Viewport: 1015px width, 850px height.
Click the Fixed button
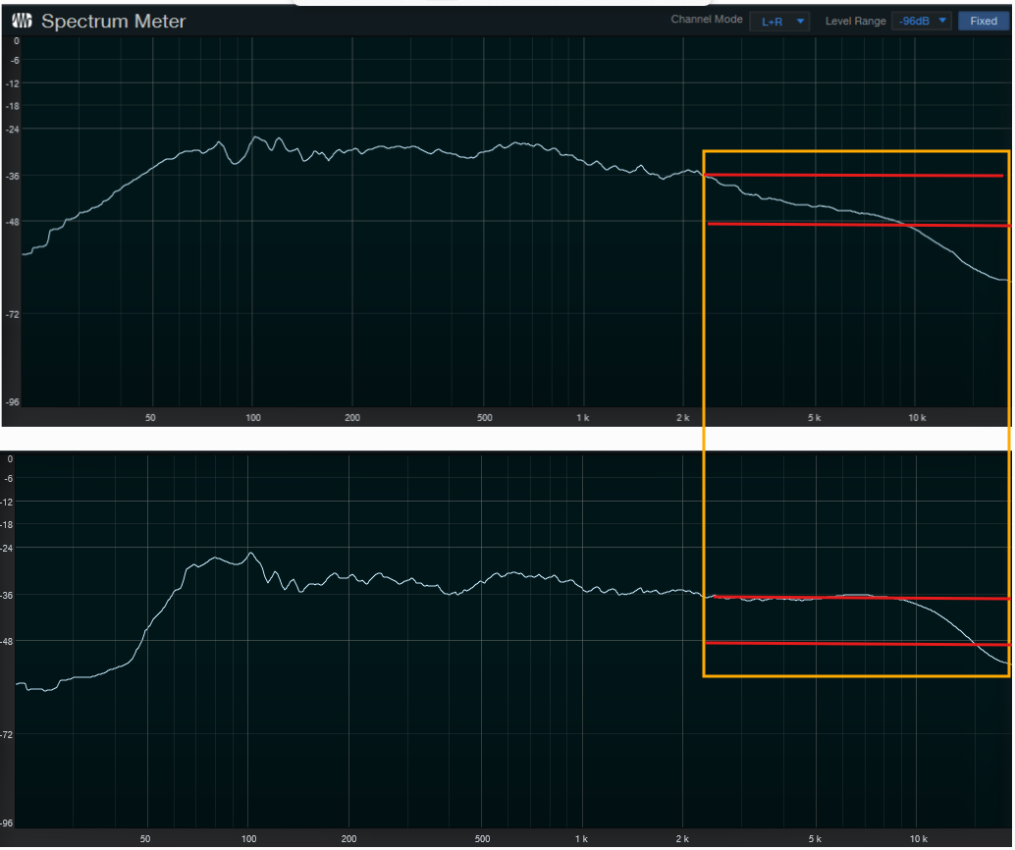tap(984, 22)
